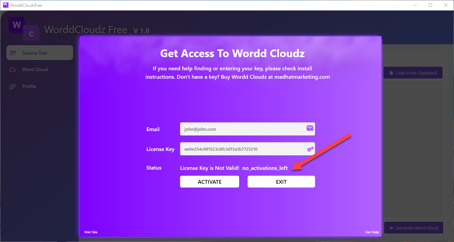
Task: Click the WorddCloudzFree title bar app icon
Action: pos(5,5)
